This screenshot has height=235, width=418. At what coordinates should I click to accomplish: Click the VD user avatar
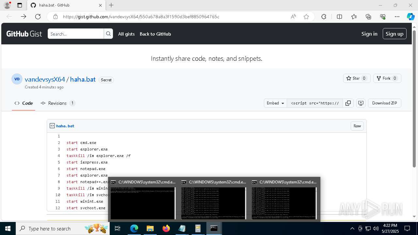click(17, 79)
